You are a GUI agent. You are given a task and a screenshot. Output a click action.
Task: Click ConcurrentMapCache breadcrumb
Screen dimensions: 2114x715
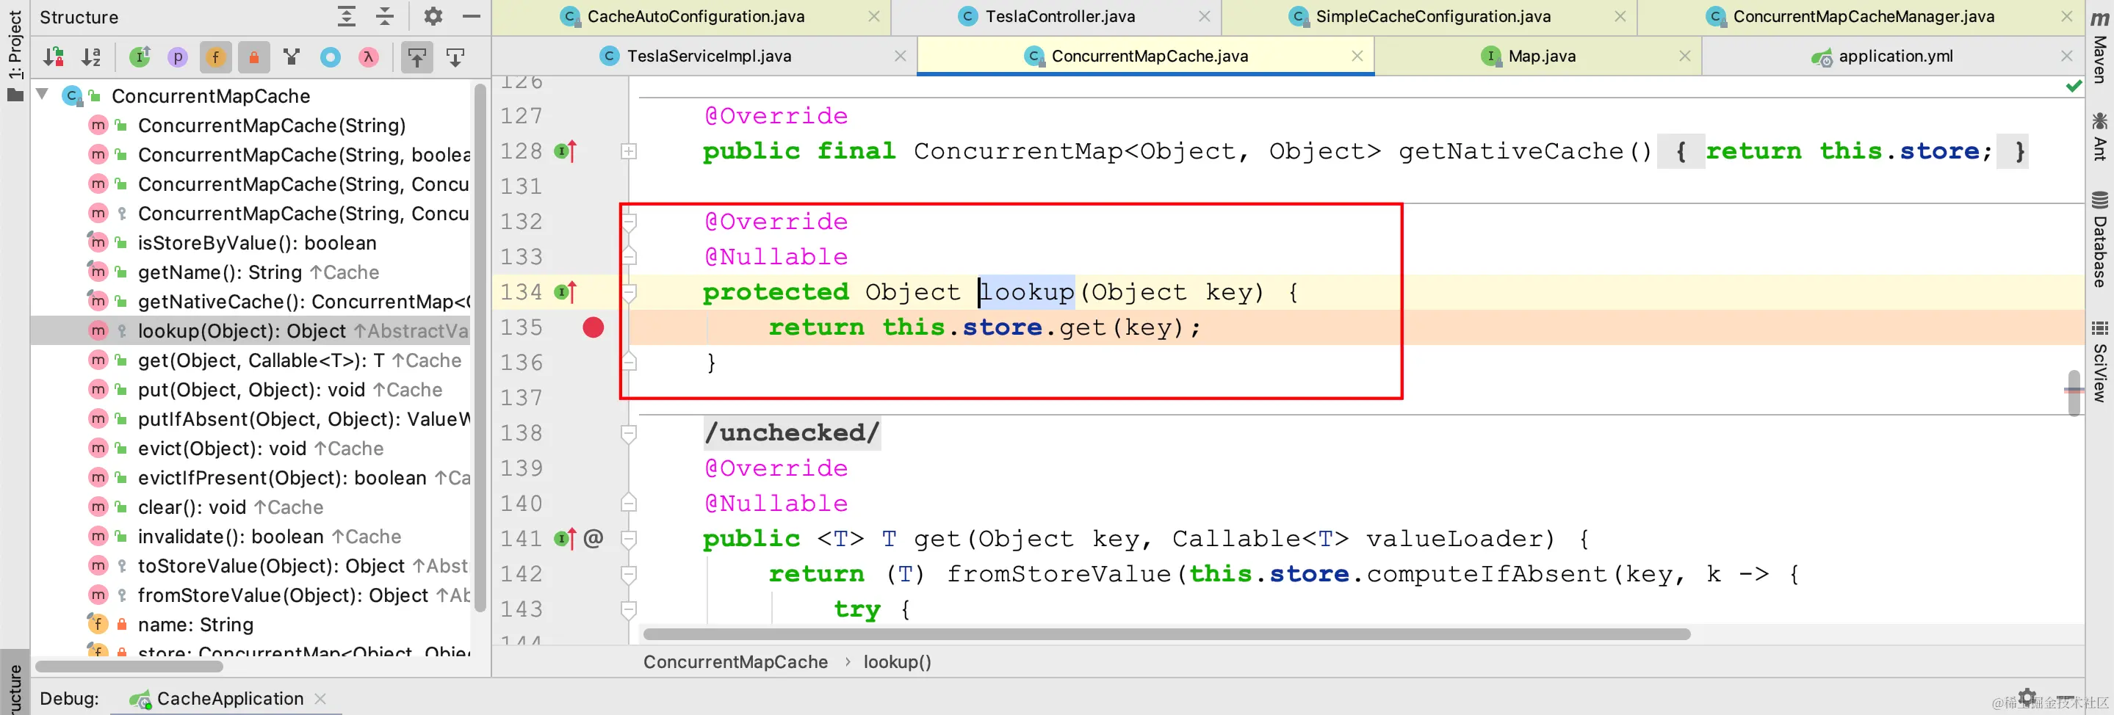[x=735, y=661]
